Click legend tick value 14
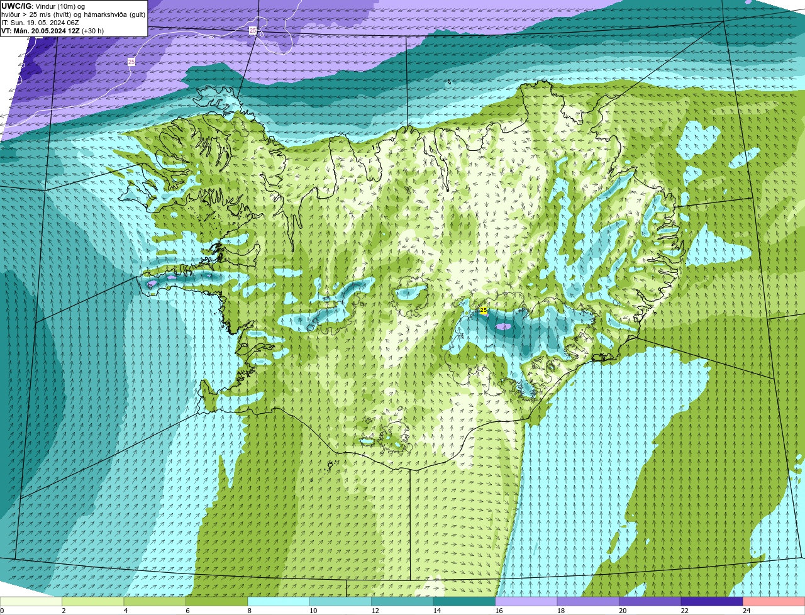The width and height of the screenshot is (805, 615). 437,611
